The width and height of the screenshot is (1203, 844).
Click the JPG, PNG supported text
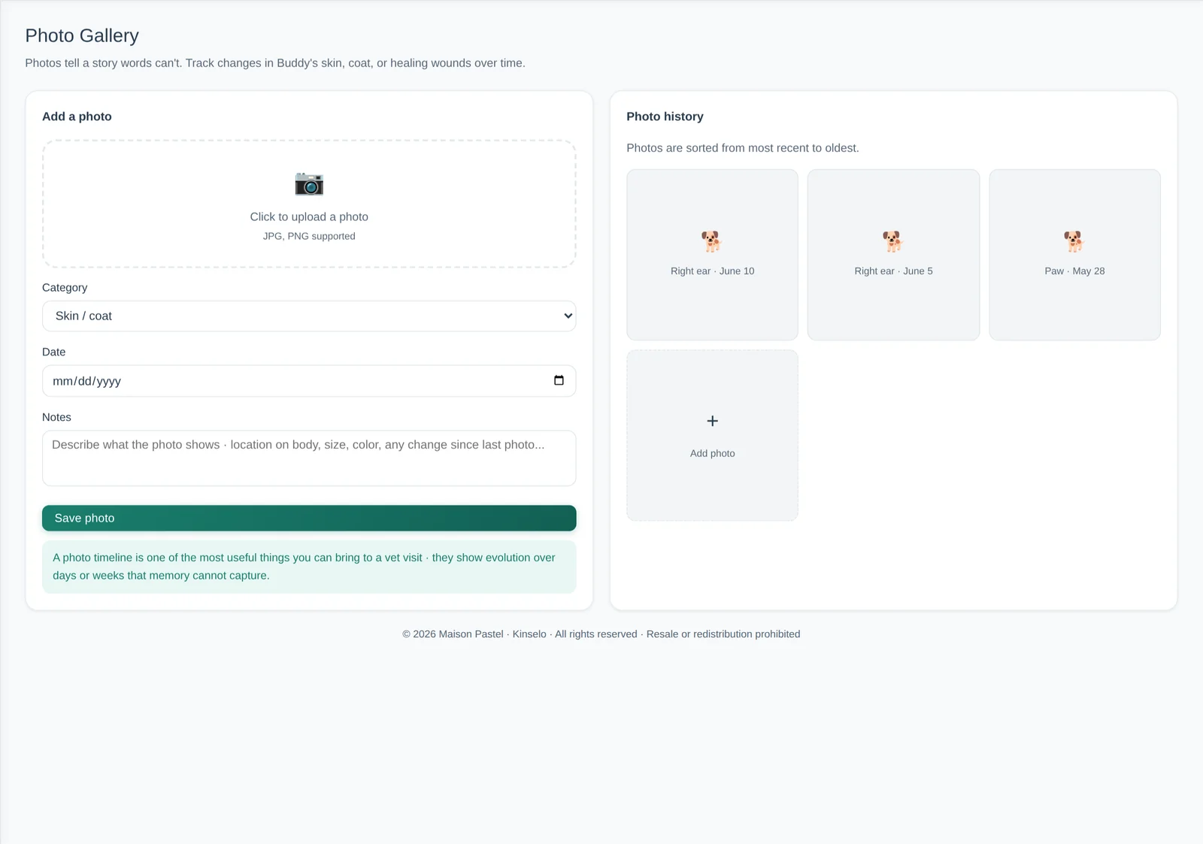point(309,236)
